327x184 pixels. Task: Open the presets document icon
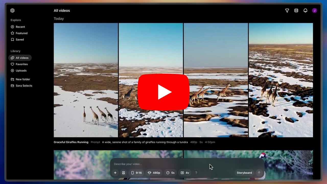pos(124,173)
